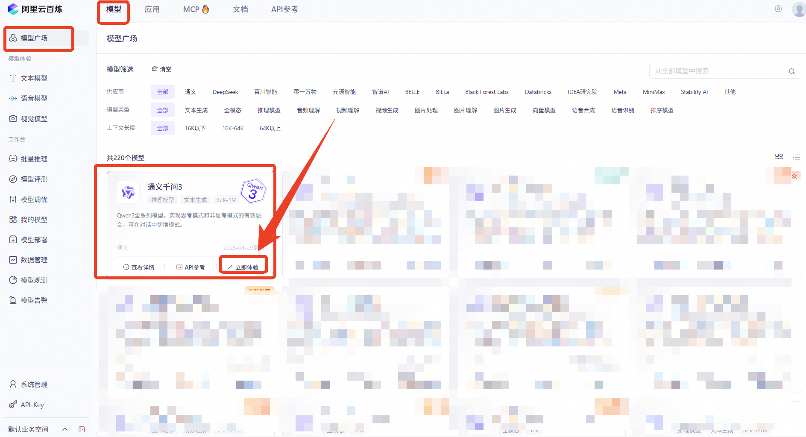
Task: Click the 批量推理 sidebar icon
Action: [x=13, y=159]
